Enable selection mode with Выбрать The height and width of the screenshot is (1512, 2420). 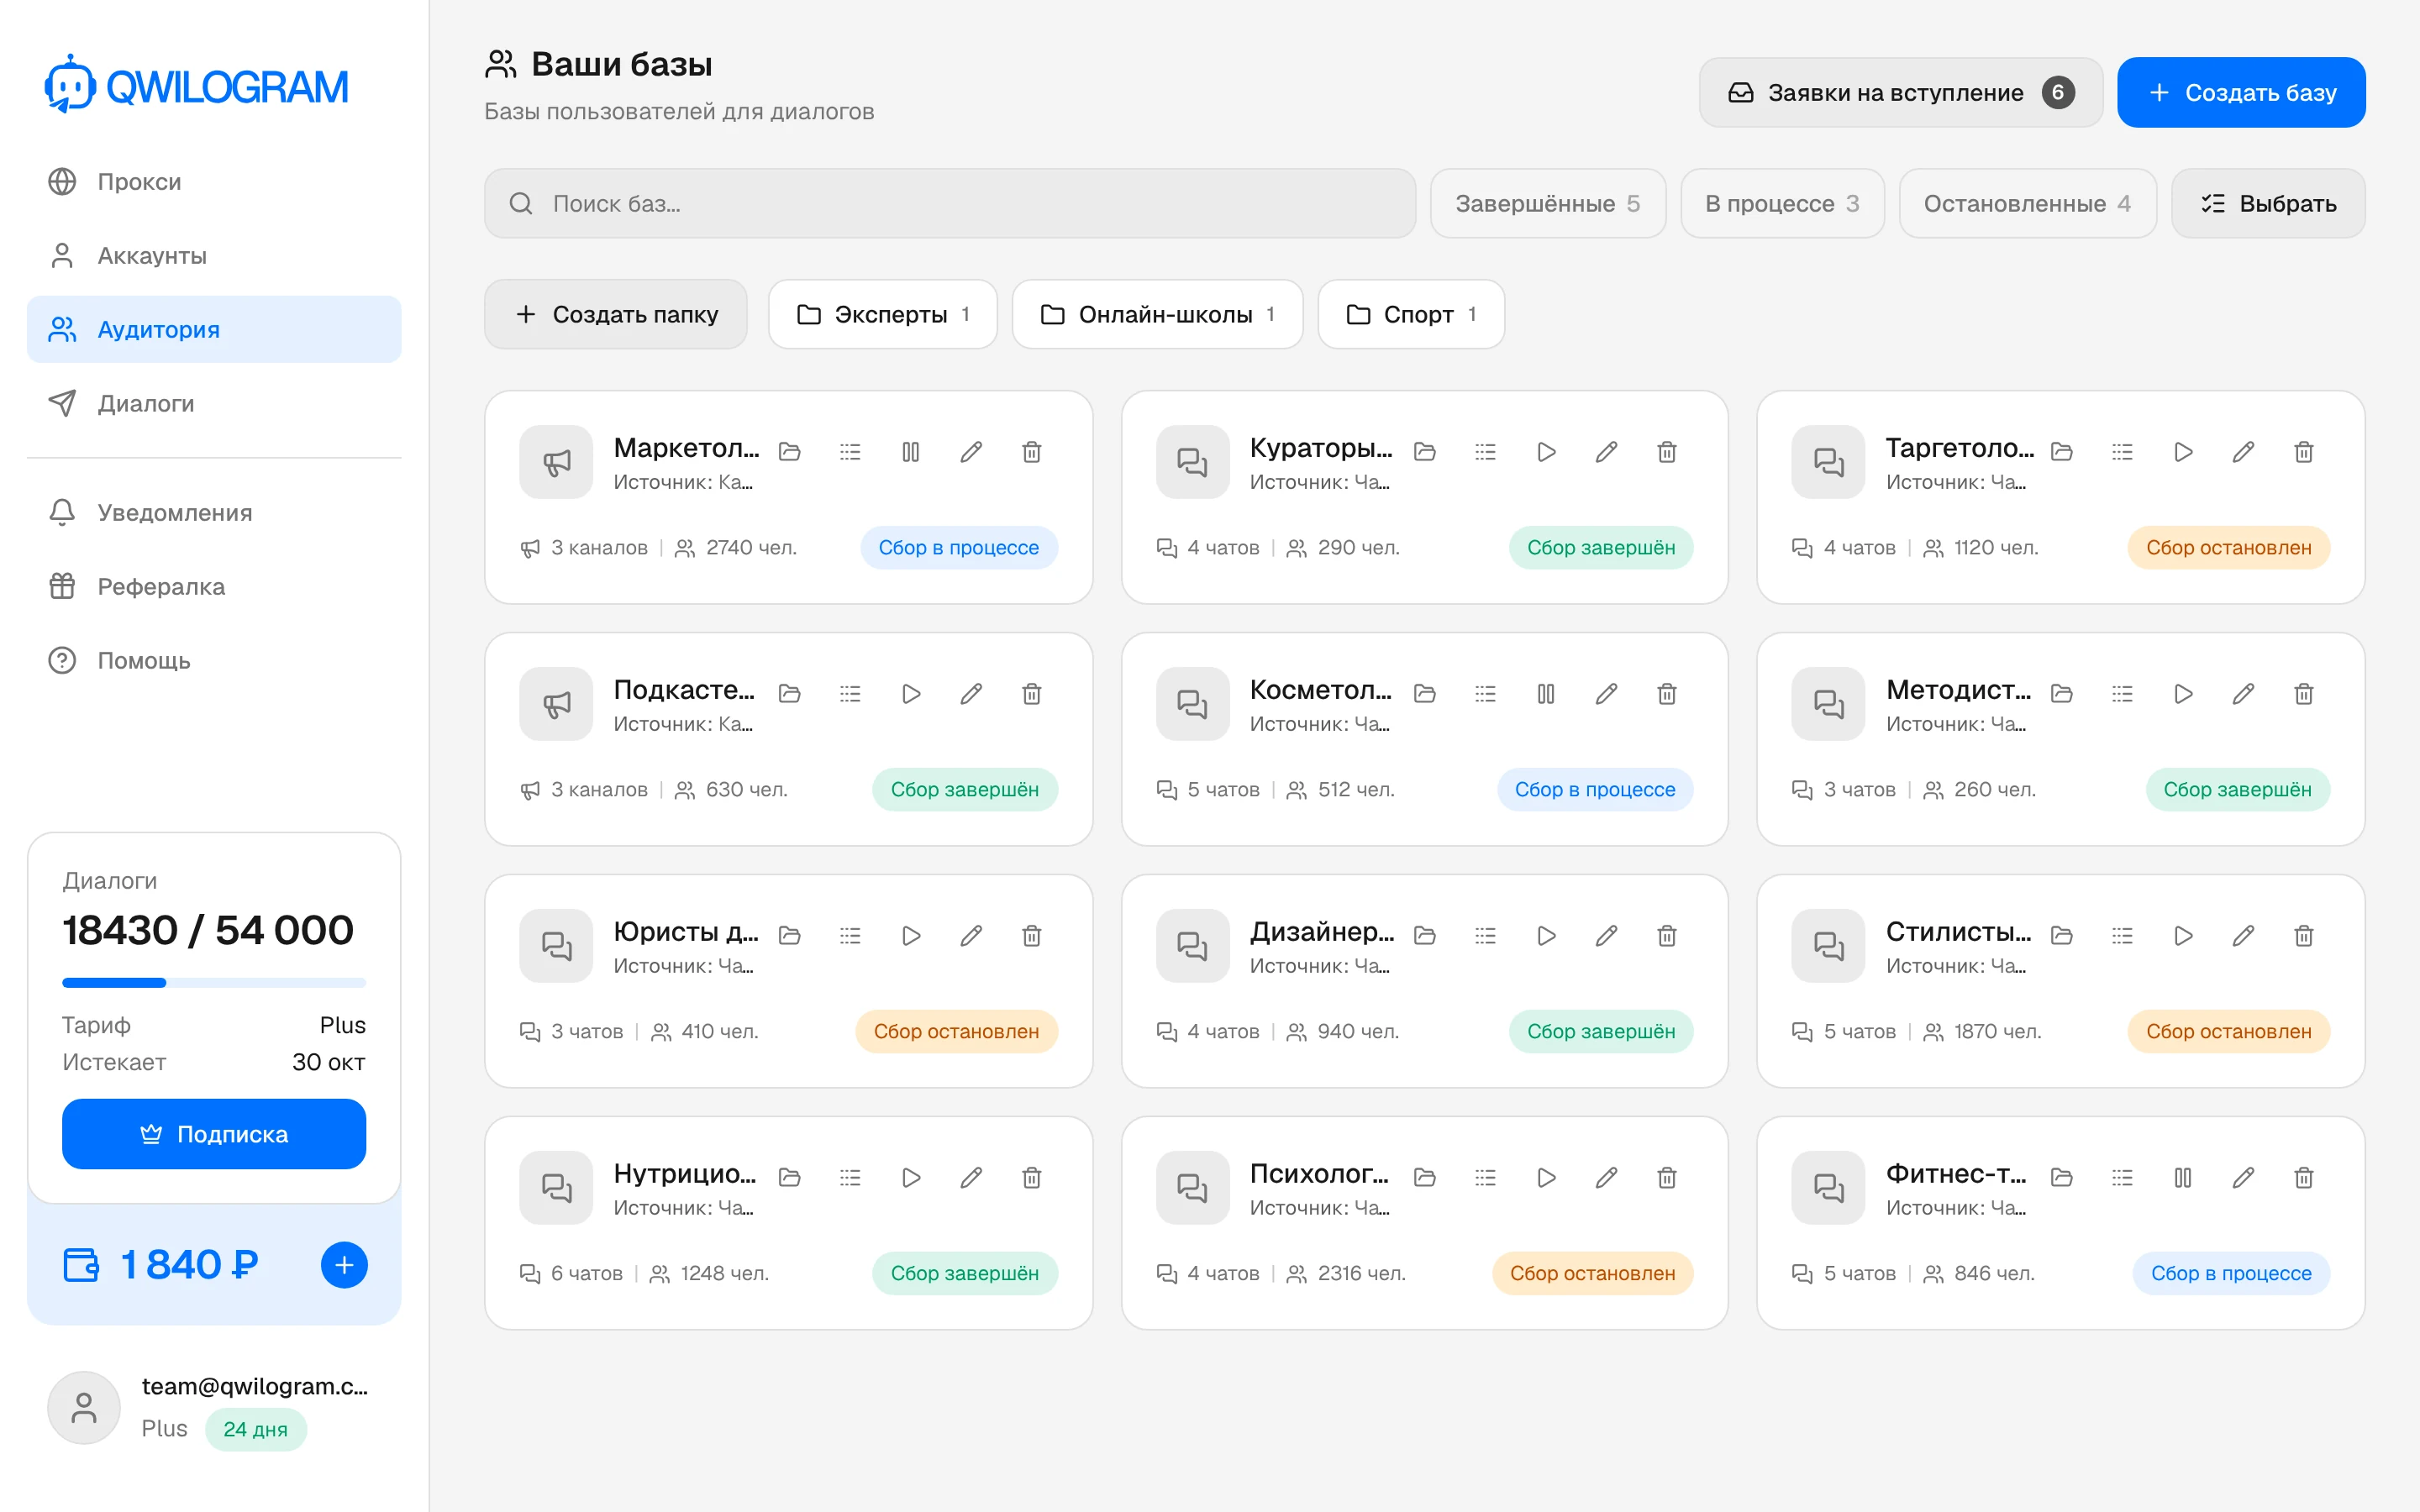(x=2268, y=204)
